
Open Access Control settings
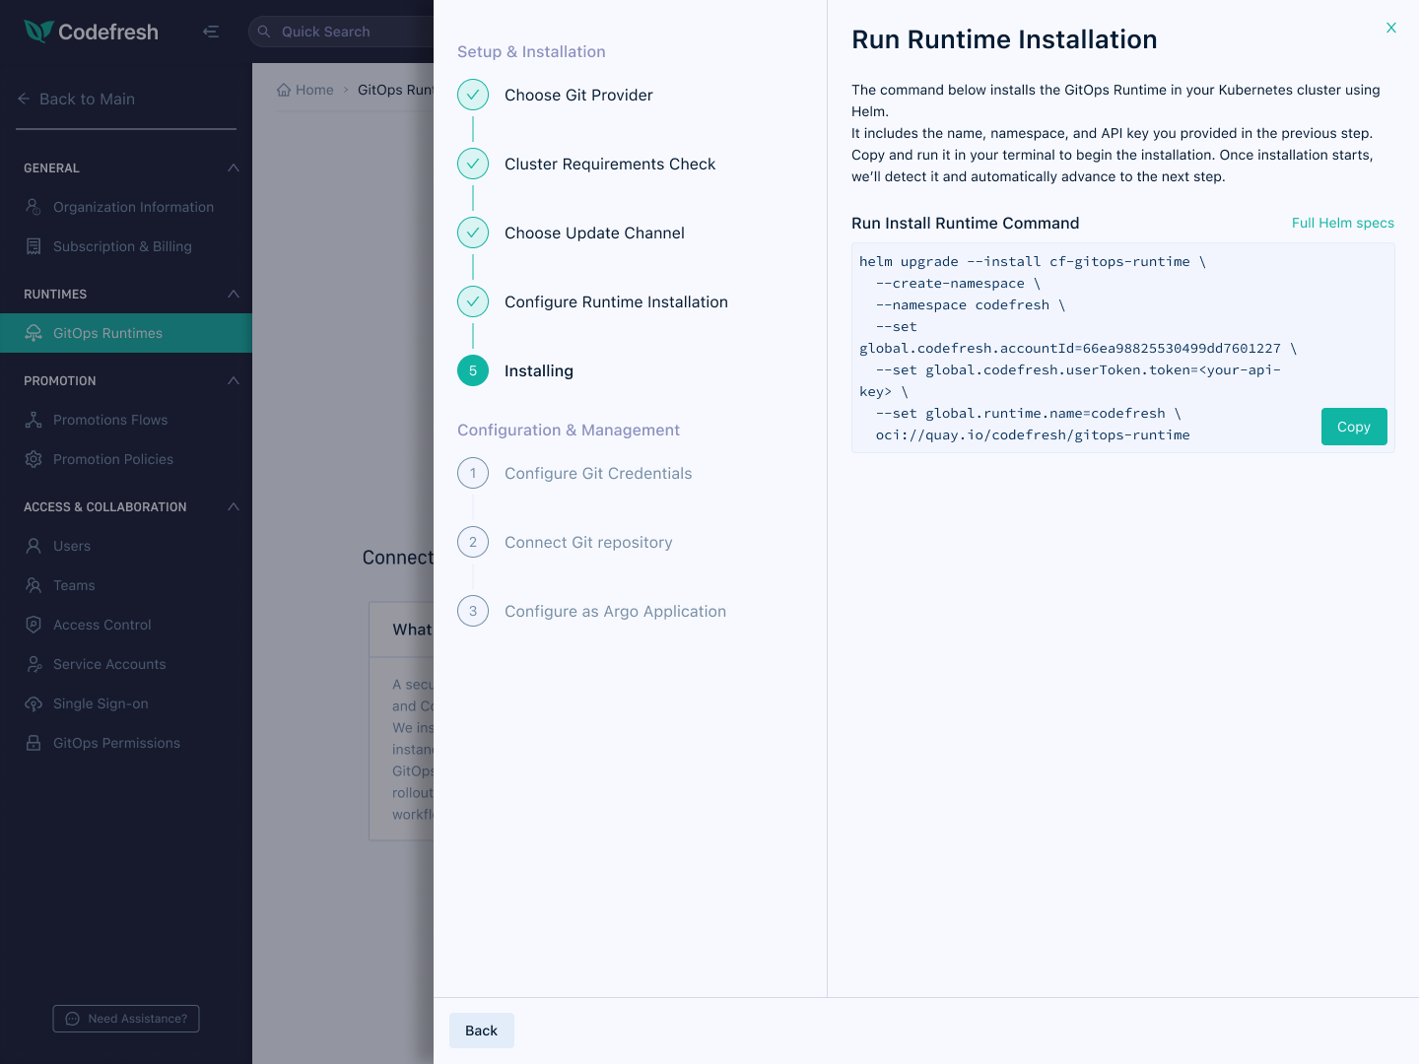point(126,625)
